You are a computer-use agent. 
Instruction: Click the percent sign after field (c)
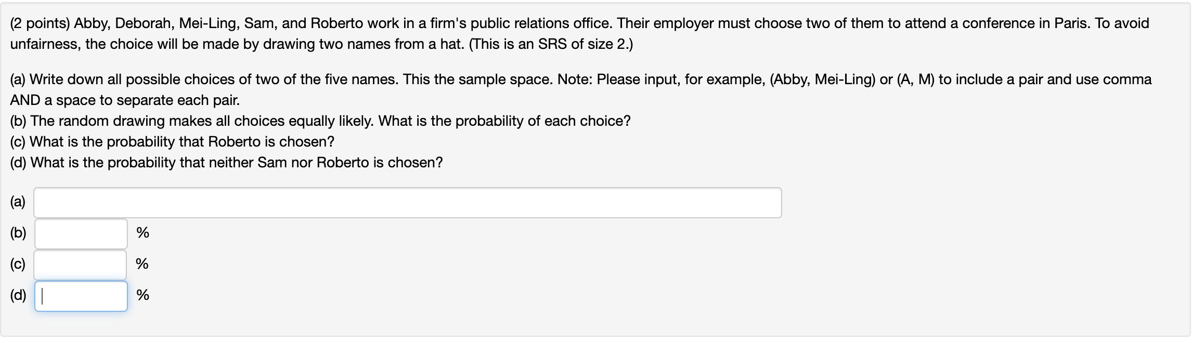click(142, 264)
